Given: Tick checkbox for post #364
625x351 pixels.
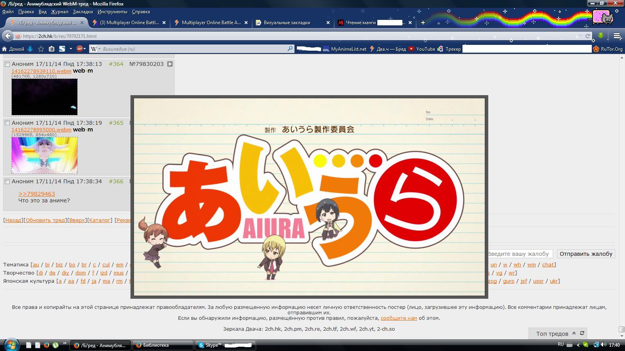Looking at the screenshot, I should coord(7,64).
